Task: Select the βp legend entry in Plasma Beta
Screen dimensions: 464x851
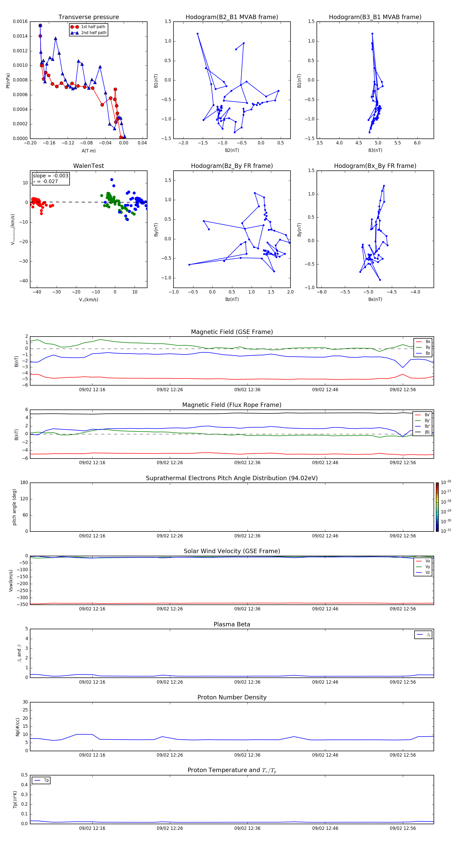Action: [x=424, y=635]
